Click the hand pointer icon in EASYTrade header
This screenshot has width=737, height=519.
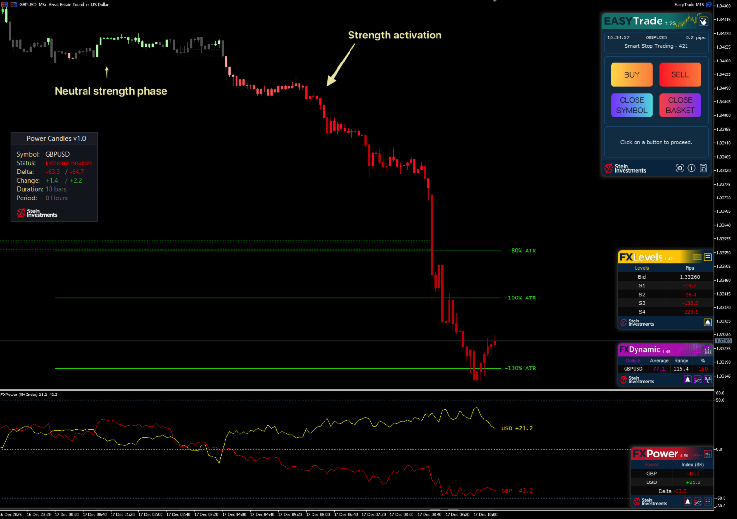point(703,22)
